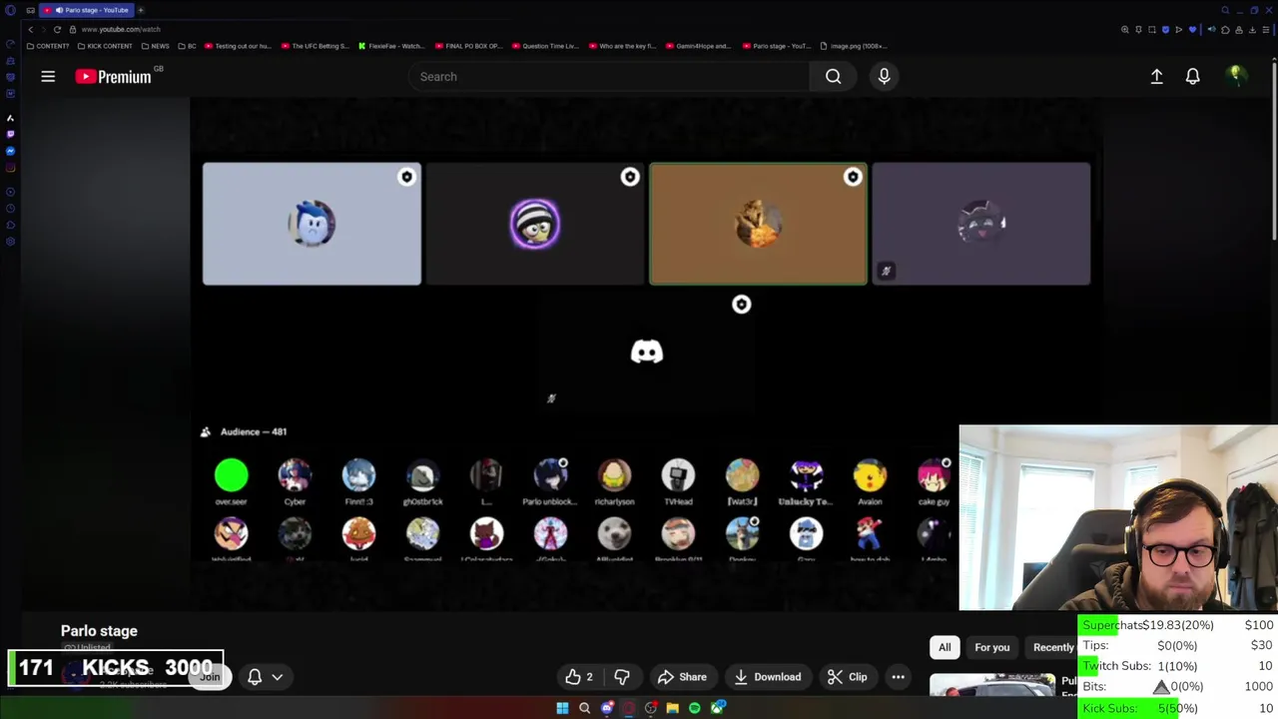Click the TVHead audience avatar
This screenshot has width=1278, height=719.
[x=678, y=475]
